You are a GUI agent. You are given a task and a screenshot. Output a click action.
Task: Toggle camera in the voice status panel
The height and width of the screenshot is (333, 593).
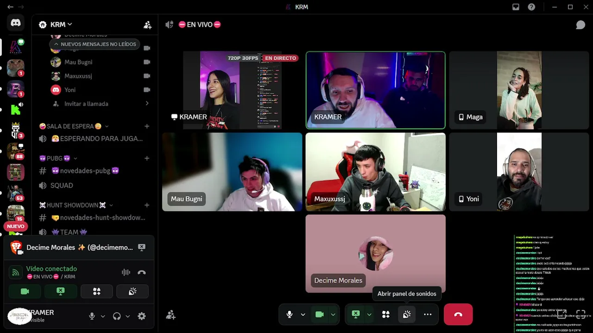[25, 291]
